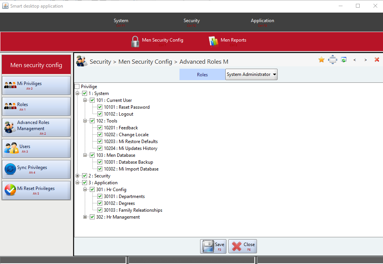This screenshot has height=264, width=383.
Task: Open the Application menu
Action: click(x=262, y=21)
